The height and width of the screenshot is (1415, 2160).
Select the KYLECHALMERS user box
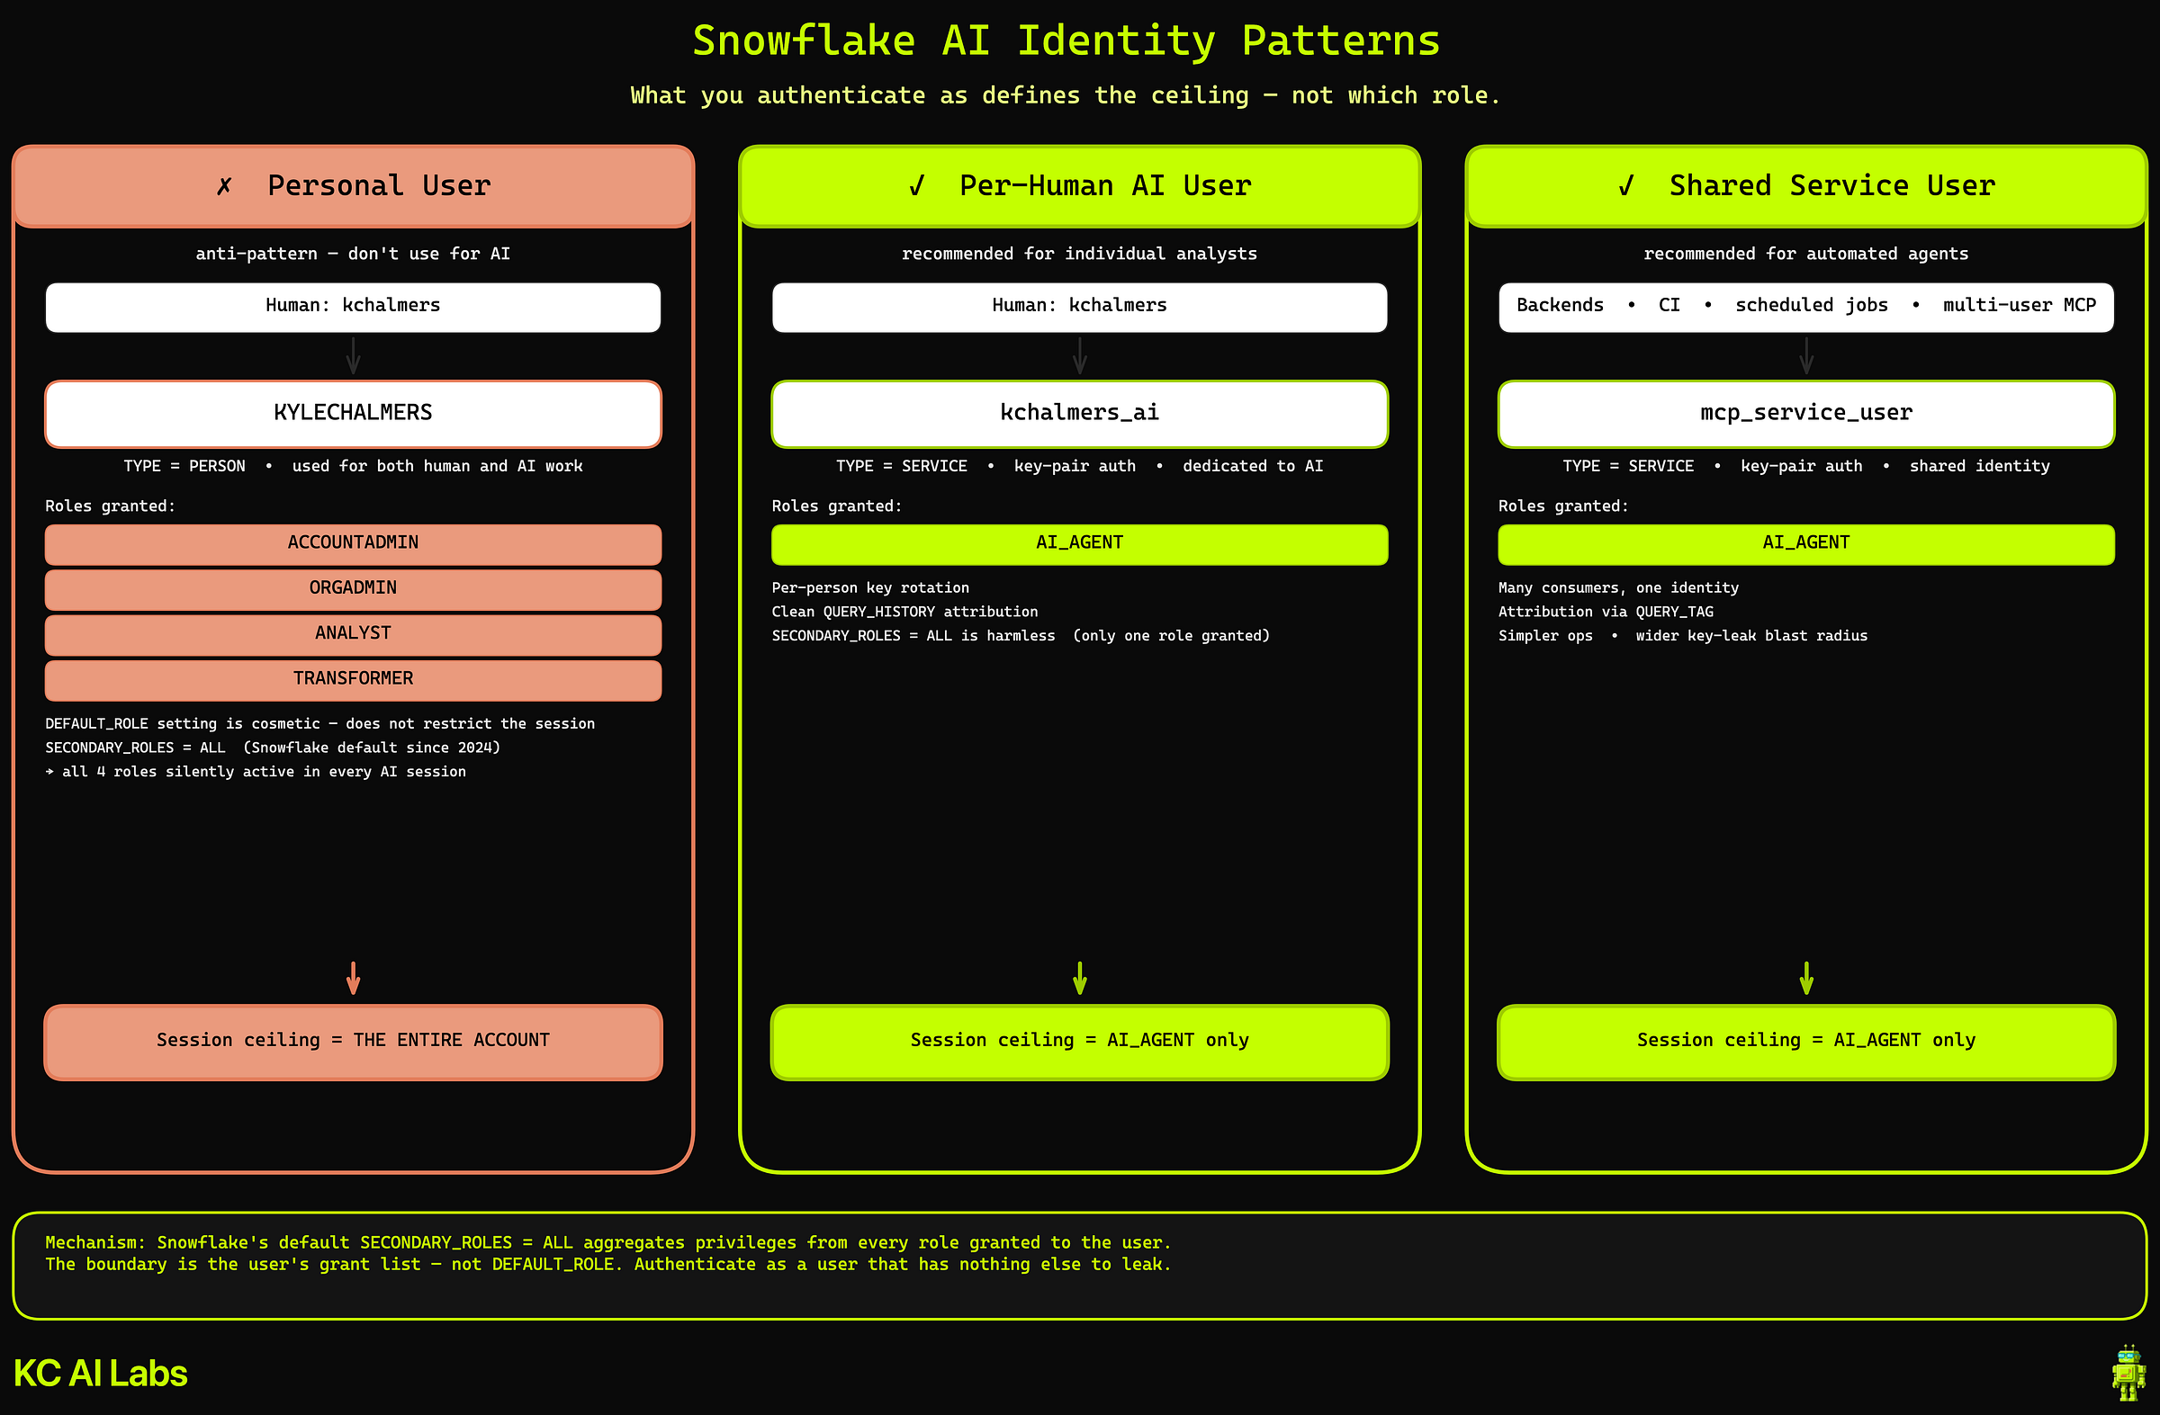pyautogui.click(x=353, y=414)
